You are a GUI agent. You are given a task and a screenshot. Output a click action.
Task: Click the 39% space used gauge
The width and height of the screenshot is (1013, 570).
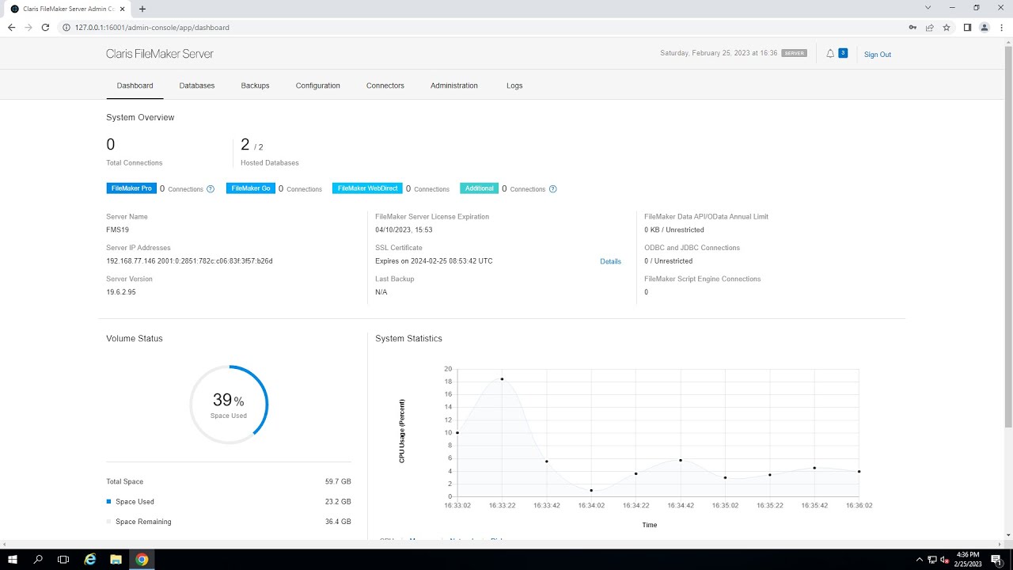pos(229,405)
